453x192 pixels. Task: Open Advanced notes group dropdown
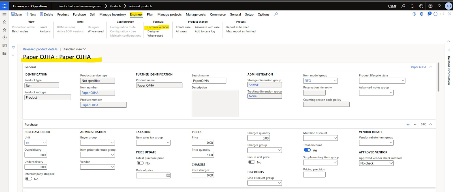click(x=391, y=93)
